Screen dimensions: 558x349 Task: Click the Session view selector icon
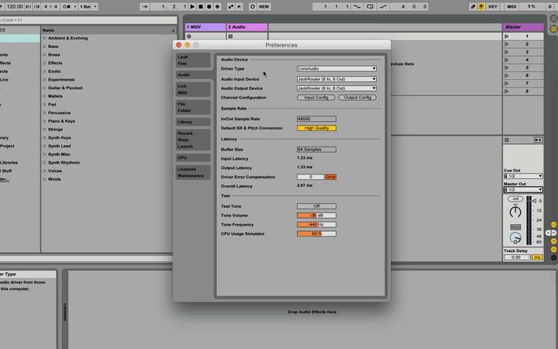coord(553,29)
